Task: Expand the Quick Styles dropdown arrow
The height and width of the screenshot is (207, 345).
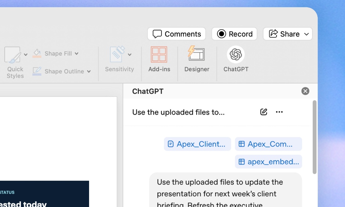Action: 26,55
